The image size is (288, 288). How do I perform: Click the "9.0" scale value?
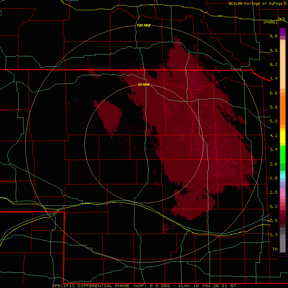tap(274, 50)
